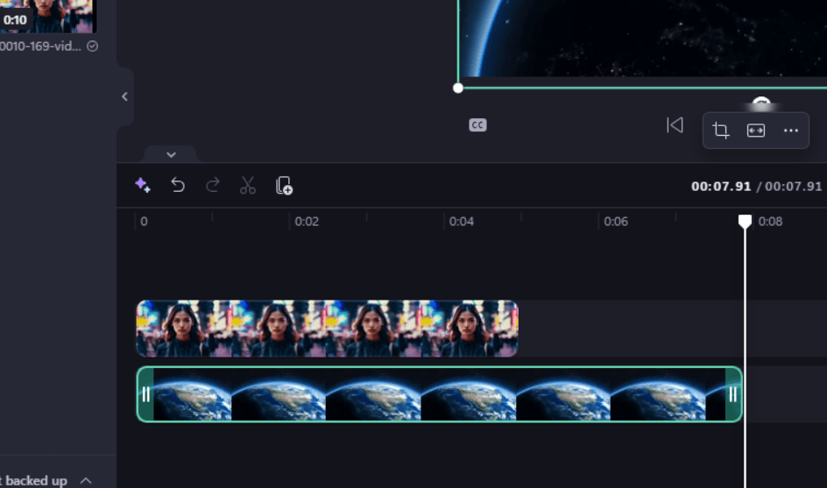The width and height of the screenshot is (827, 488).
Task: Collapse the timeline with the down chevron
Action: pyautogui.click(x=171, y=155)
